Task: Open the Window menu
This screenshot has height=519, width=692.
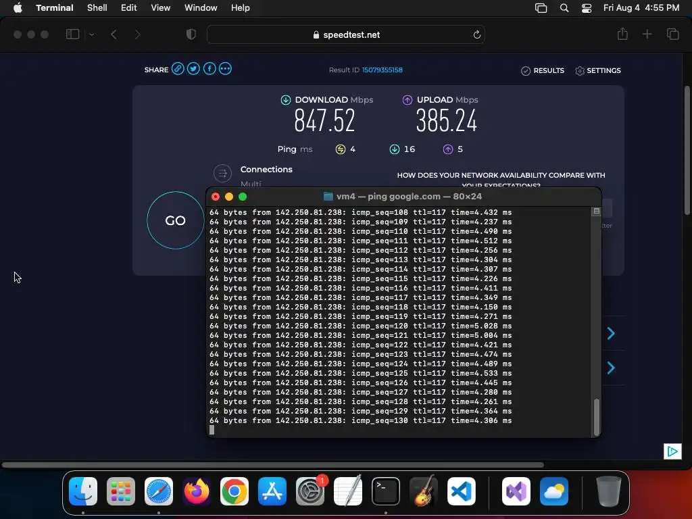Action: (201, 7)
